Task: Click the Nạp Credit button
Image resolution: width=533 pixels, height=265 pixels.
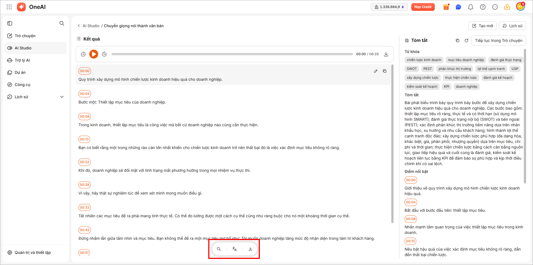Action: (x=423, y=7)
